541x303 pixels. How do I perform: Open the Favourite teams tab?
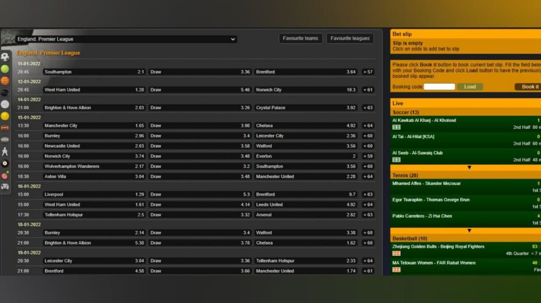[x=301, y=38]
